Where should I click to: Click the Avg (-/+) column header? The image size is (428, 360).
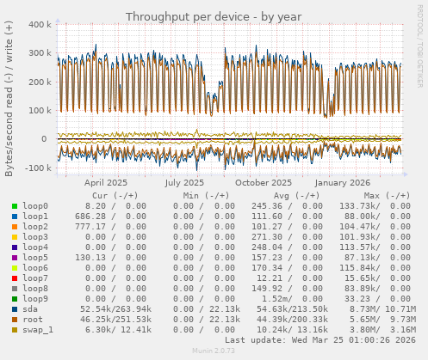tap(296, 196)
